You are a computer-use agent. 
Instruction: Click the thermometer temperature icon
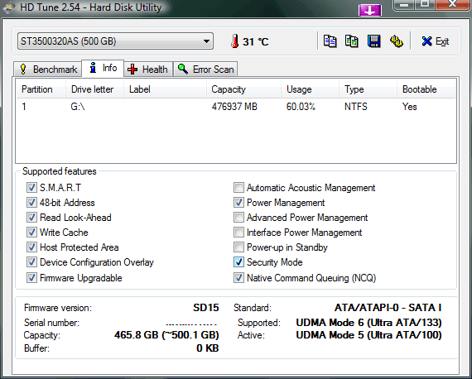coord(235,41)
